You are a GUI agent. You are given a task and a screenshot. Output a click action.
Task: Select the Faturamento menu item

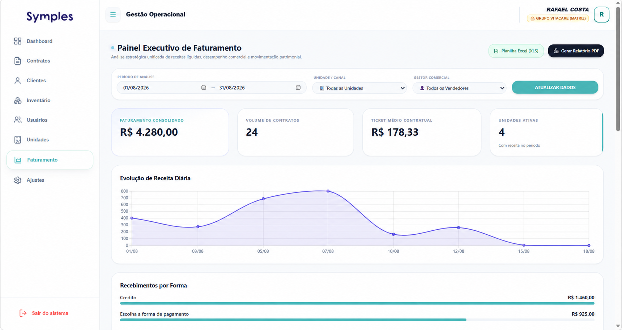point(50,160)
